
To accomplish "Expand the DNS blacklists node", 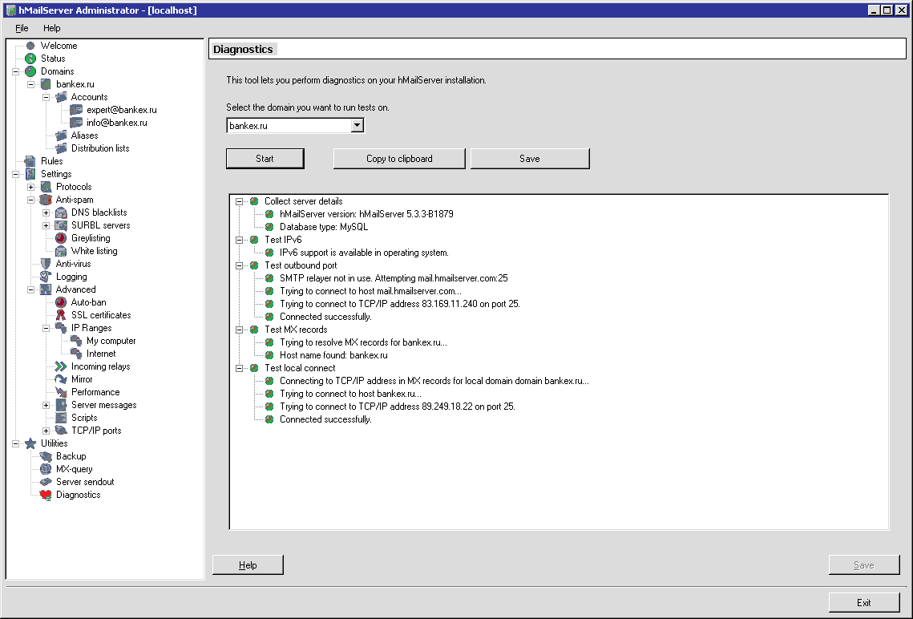I will 46,212.
